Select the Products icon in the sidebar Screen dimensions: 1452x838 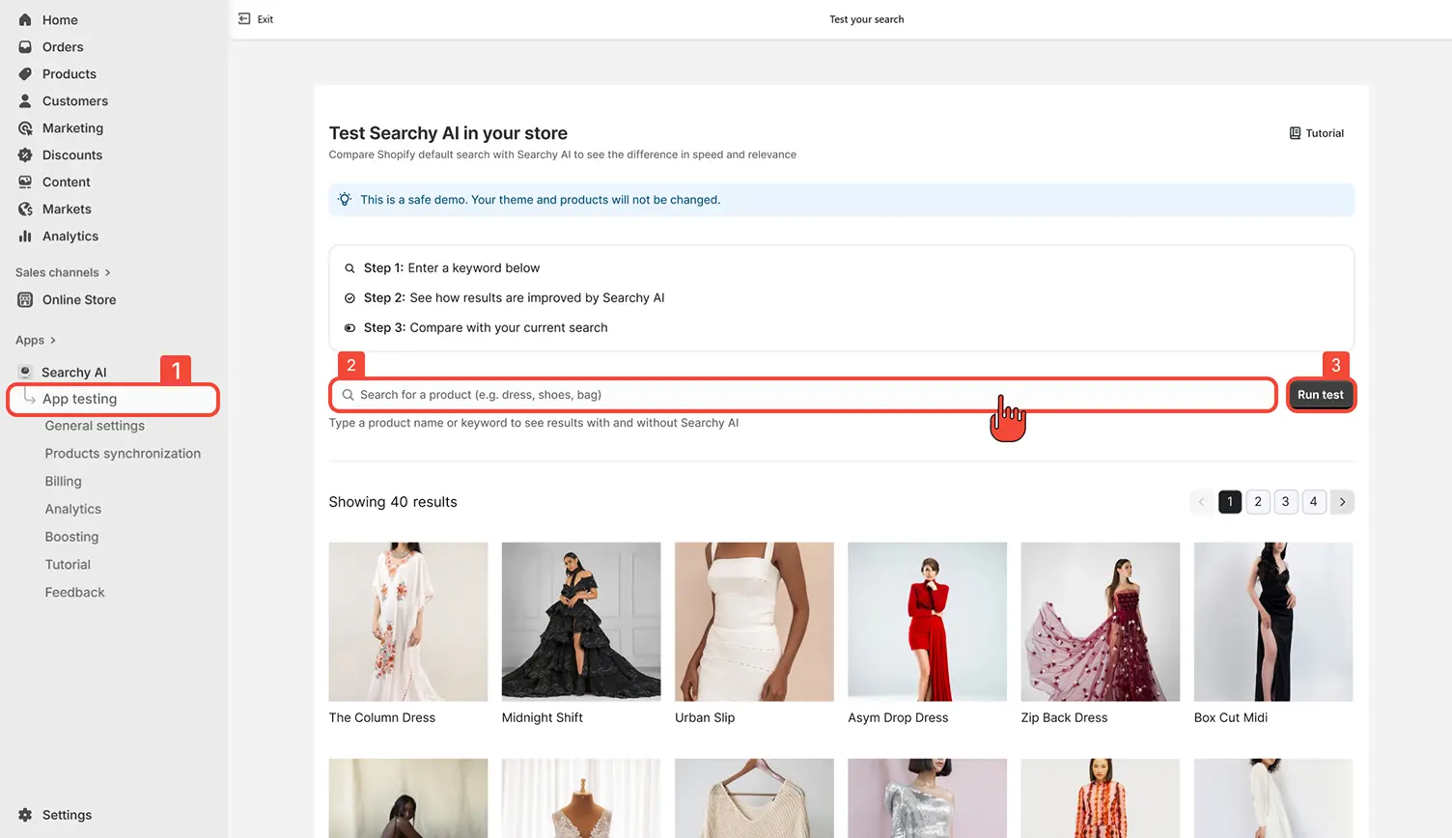pyautogui.click(x=23, y=73)
